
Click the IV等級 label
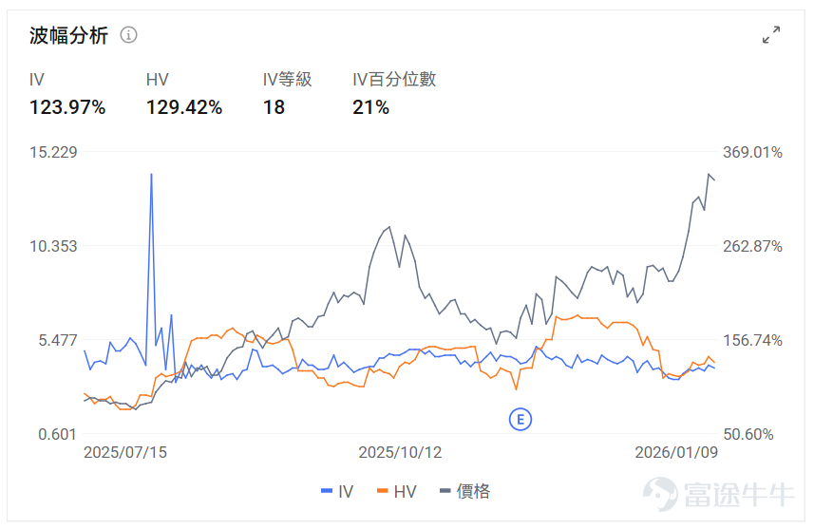click(287, 80)
